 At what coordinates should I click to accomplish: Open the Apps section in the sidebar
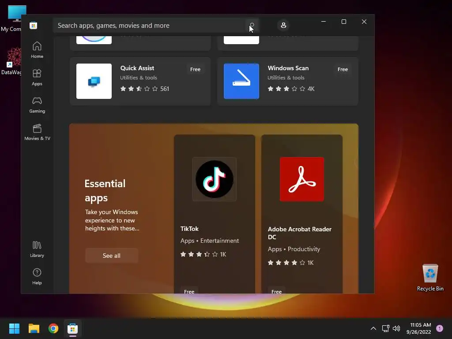[37, 77]
